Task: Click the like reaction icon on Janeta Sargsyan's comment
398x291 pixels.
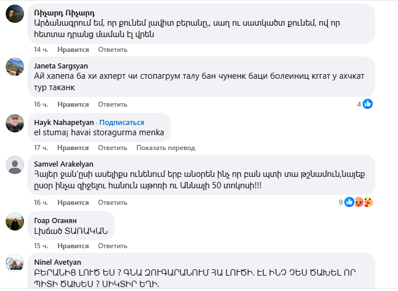Action: (x=368, y=104)
